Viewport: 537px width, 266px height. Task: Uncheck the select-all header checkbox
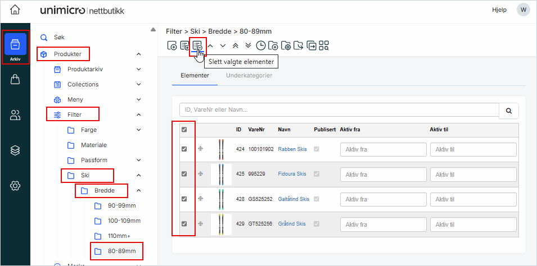184,130
